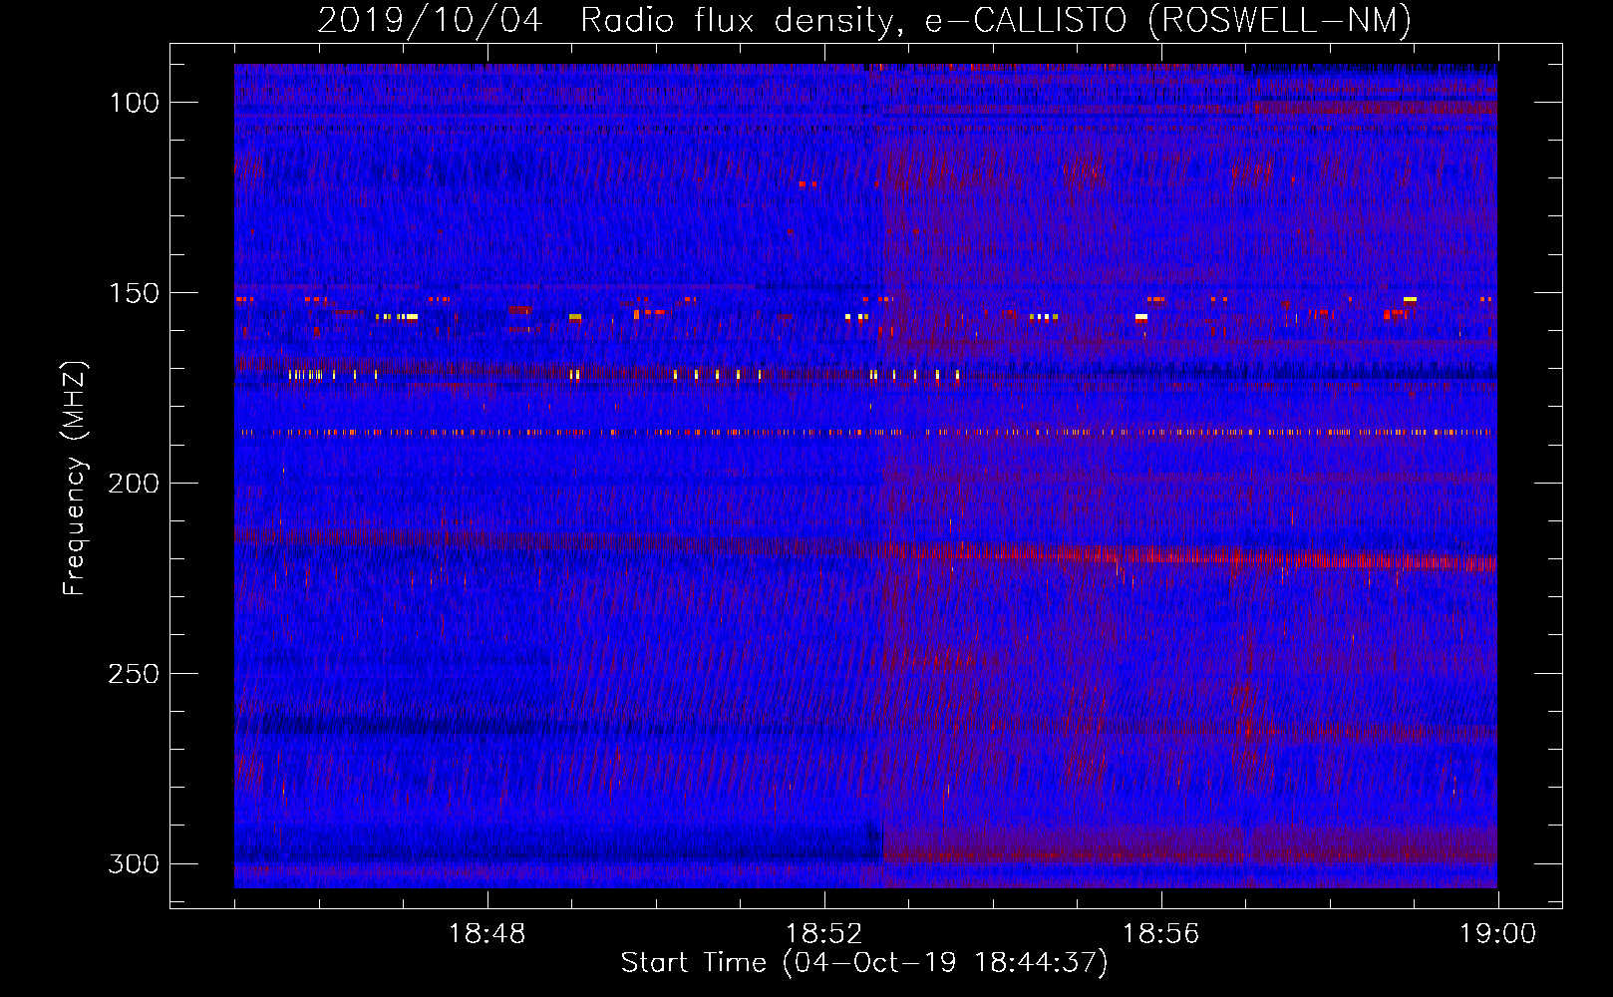Click the 150 frequency tick label

click(135, 293)
